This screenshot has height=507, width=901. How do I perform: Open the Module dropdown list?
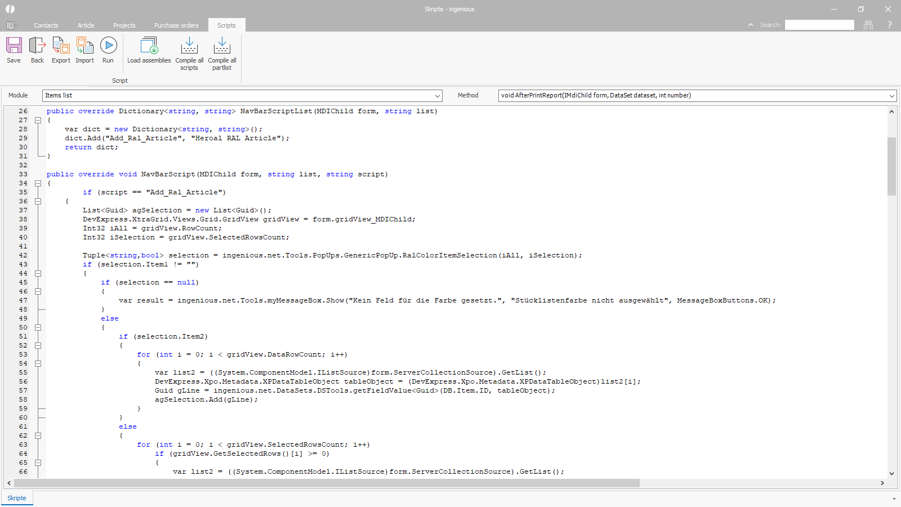click(438, 96)
